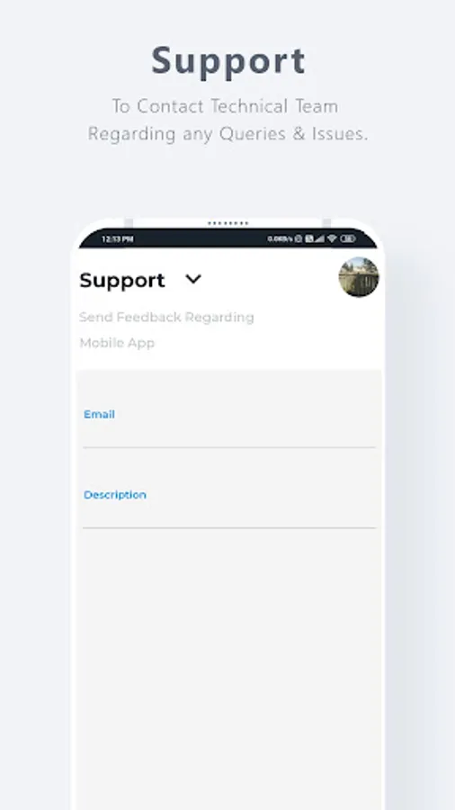Click the large Support banner heading
Screen dimensions: 455x810
228,62
